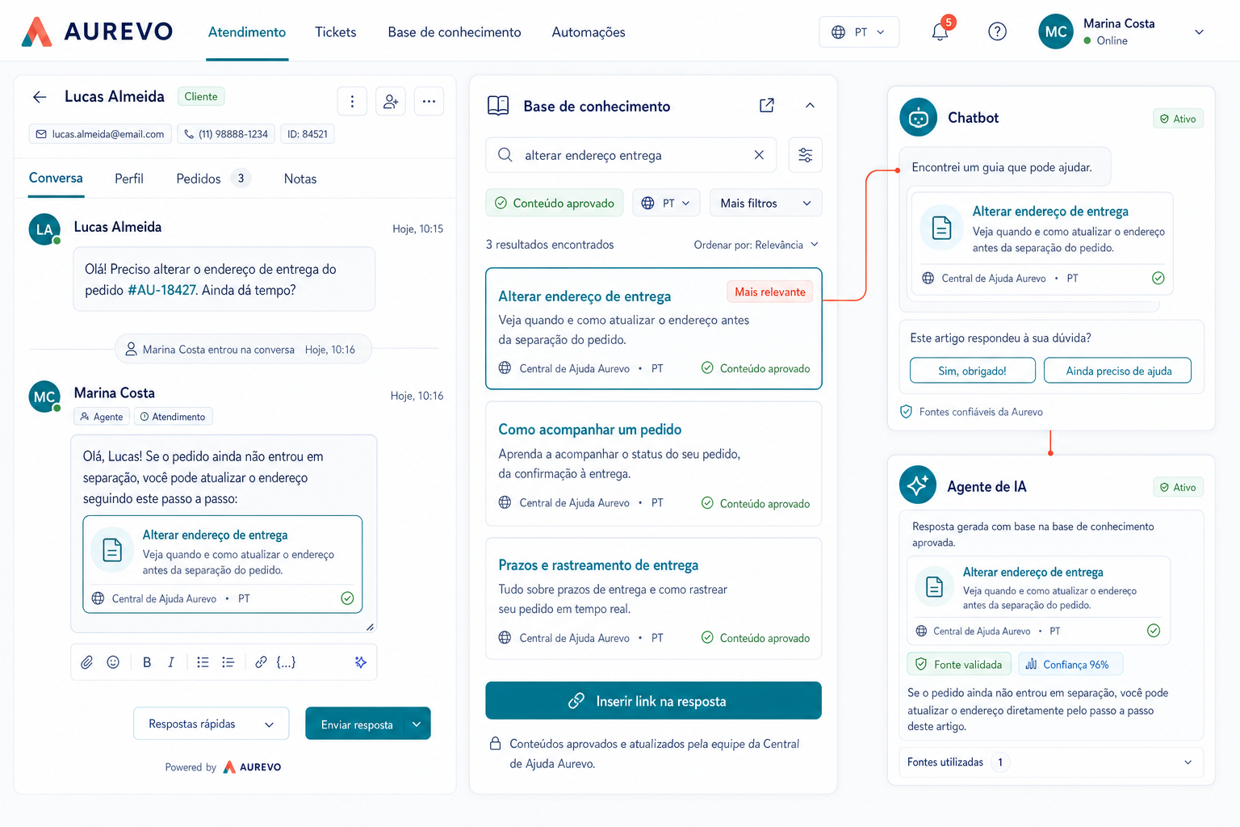1240x827 pixels.
Task: Click the Confiança 96% badge
Action: 1070,665
